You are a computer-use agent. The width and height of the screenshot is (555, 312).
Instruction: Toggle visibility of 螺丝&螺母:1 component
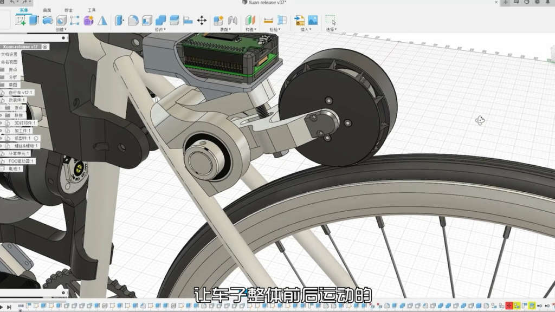[2, 146]
